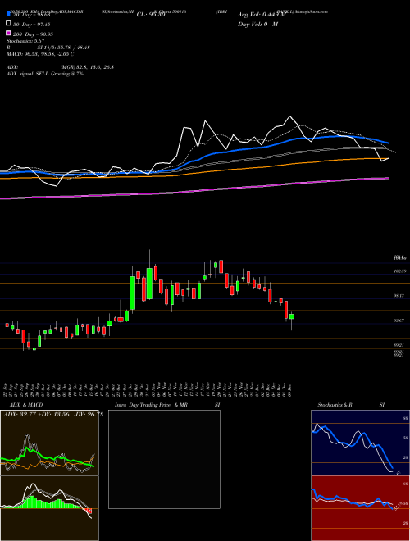Image resolution: width=410 pixels, height=541 pixels.
Task: Select the '20 Day' EMA label
Action: click(32, 15)
